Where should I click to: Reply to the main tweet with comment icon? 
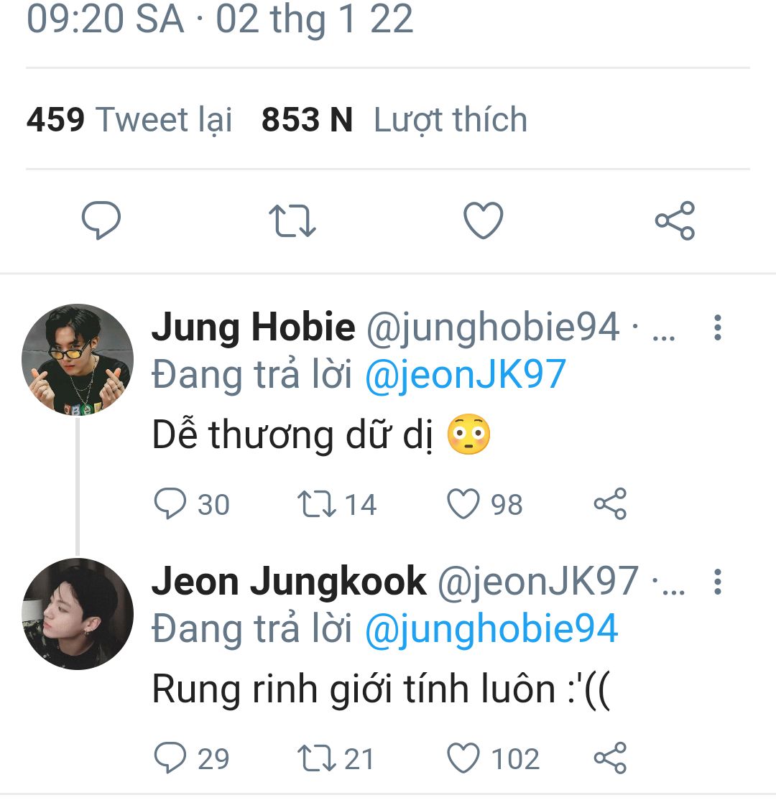pos(101,220)
